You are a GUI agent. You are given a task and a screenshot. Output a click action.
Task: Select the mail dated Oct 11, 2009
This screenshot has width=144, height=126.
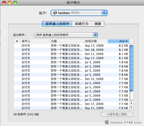(x=71, y=54)
